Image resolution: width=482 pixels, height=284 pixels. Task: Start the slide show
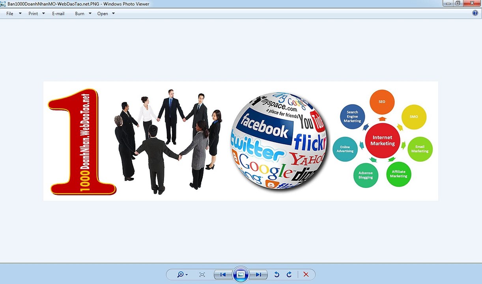click(241, 275)
